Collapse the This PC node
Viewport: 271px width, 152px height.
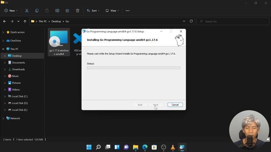click(x=3, y=49)
